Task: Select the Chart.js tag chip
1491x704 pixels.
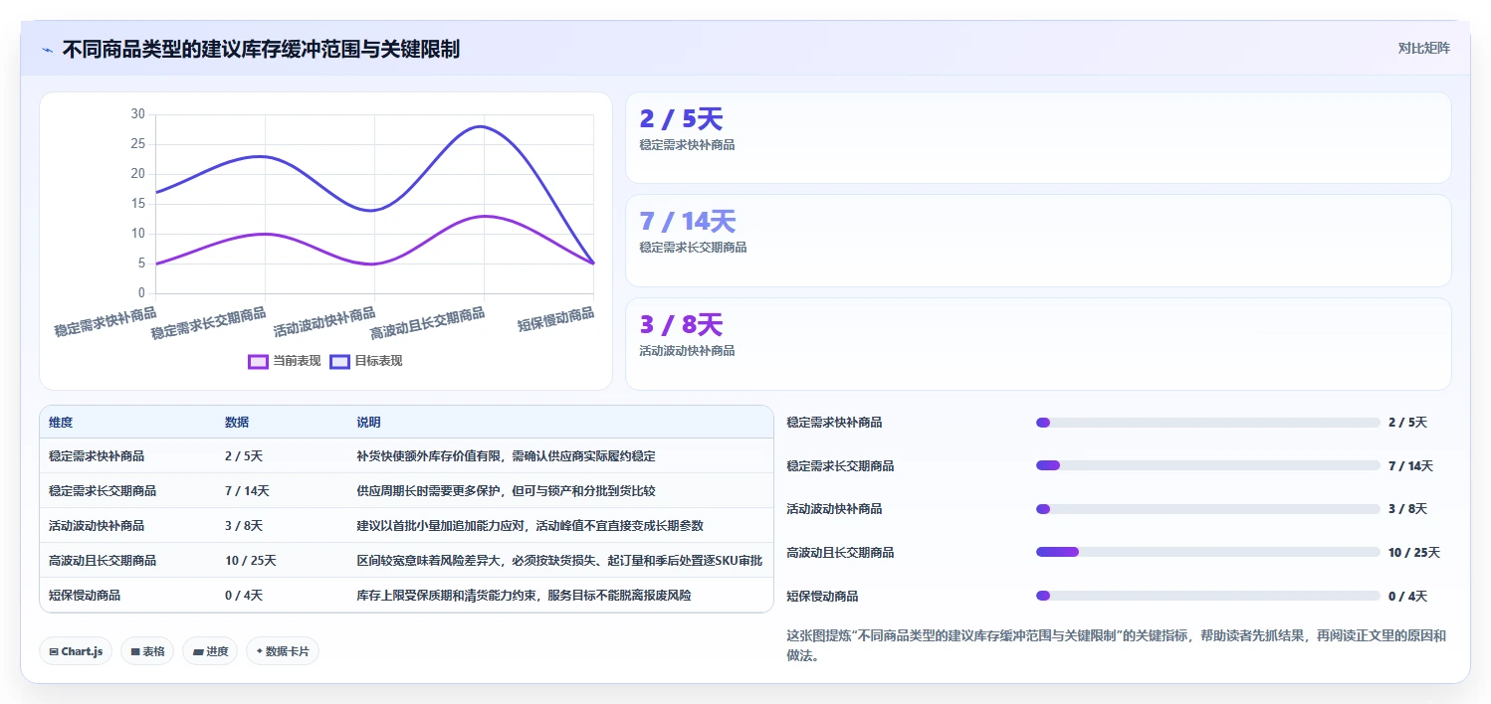Action: 77,651
